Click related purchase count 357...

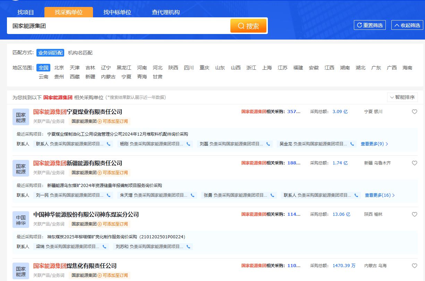click(294, 112)
